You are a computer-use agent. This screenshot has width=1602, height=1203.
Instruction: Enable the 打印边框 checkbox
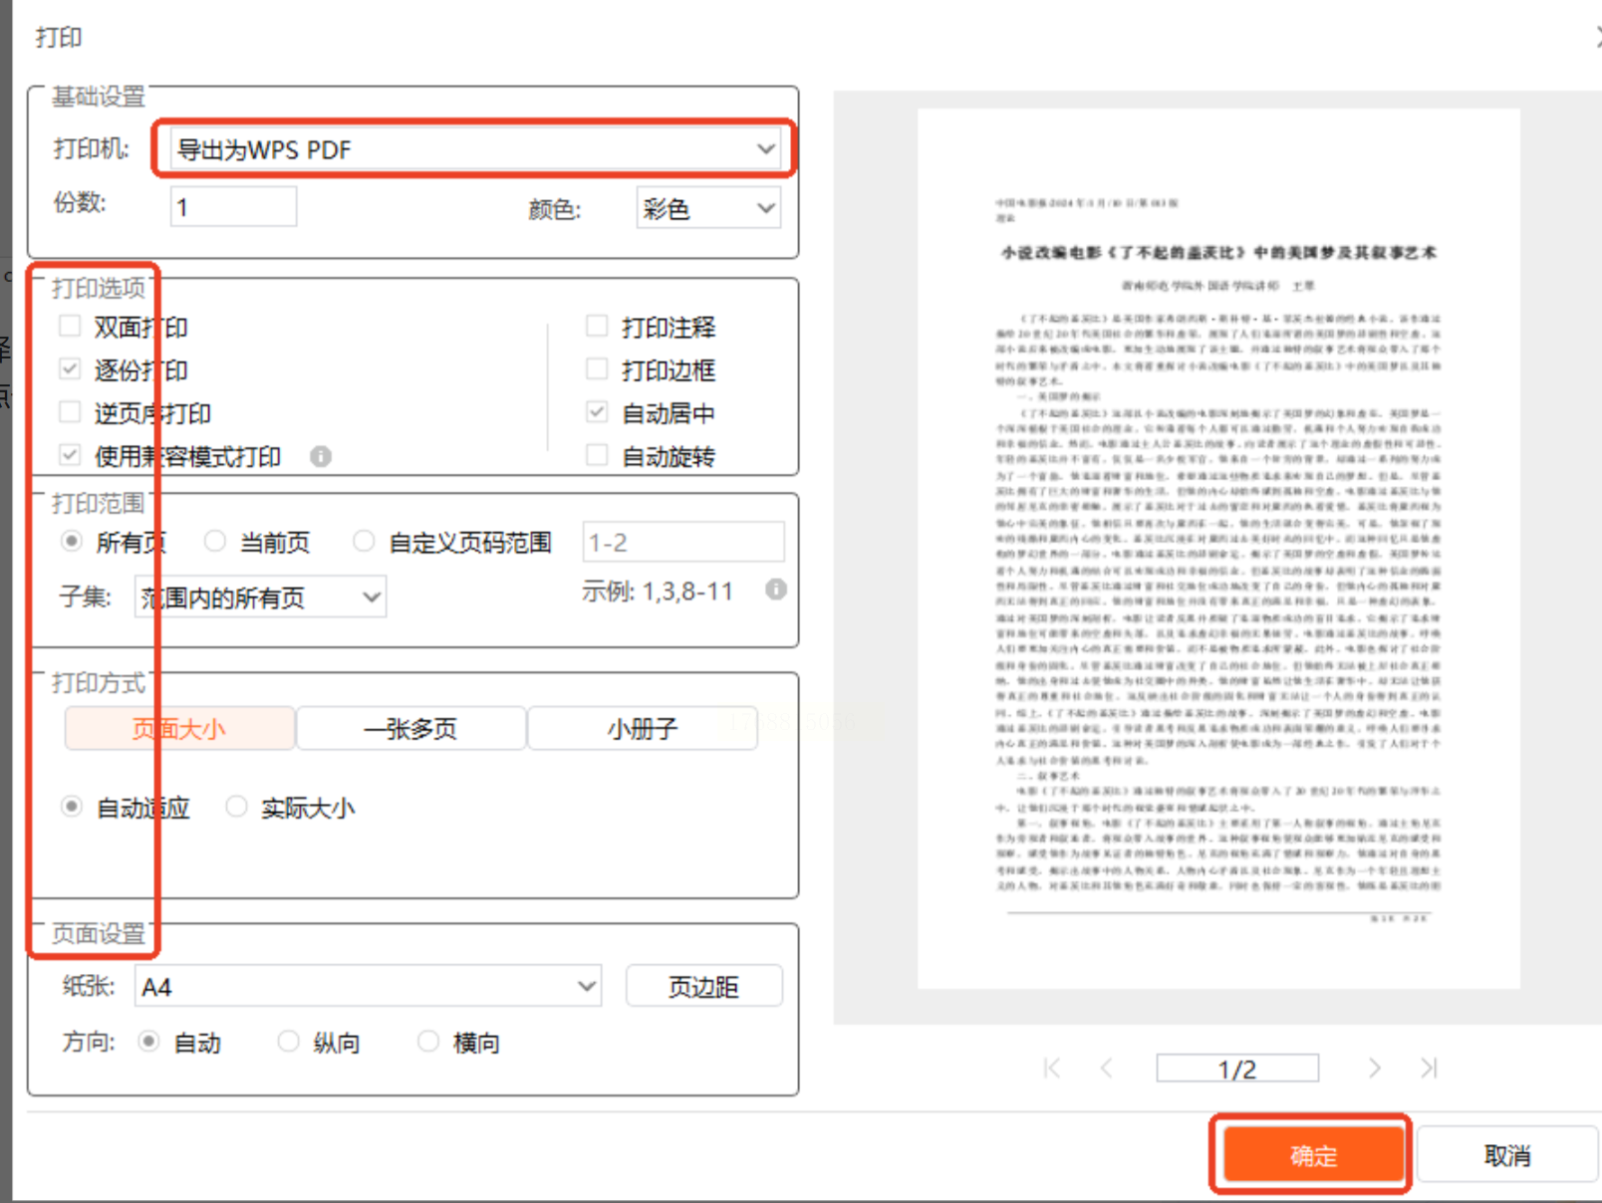tap(598, 369)
